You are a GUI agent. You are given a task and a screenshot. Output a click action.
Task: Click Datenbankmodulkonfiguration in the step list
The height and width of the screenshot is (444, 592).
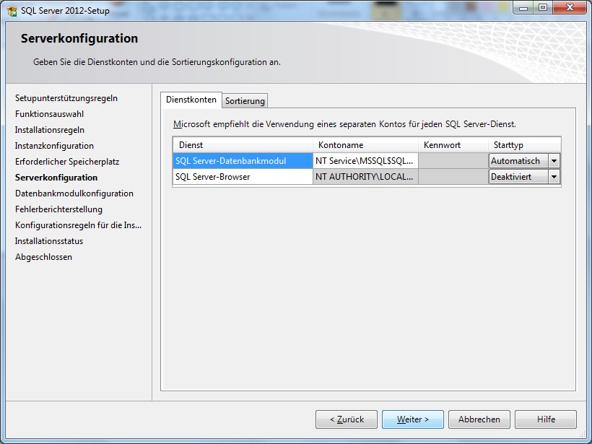coord(74,193)
